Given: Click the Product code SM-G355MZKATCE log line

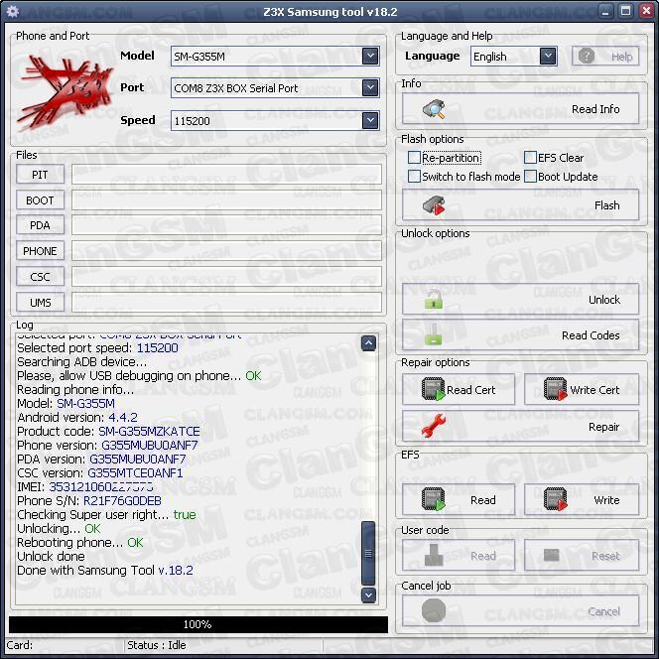Looking at the screenshot, I should tap(108, 431).
